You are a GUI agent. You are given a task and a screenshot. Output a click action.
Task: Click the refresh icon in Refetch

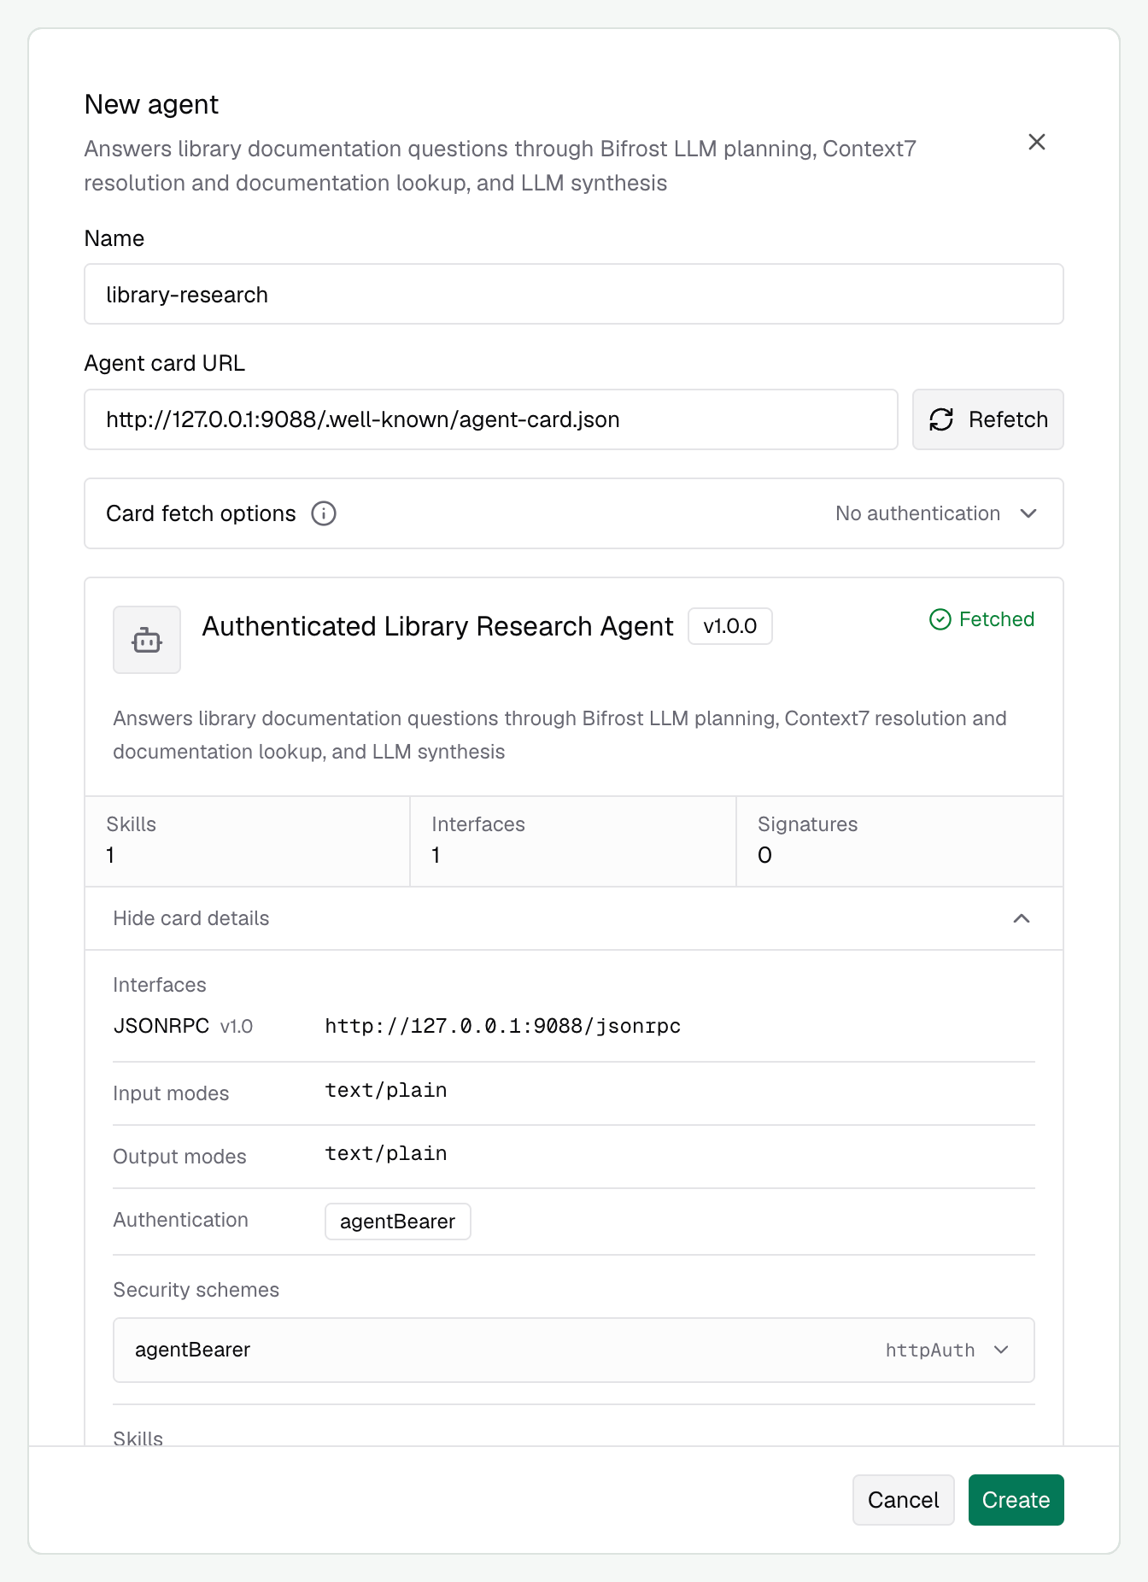click(x=941, y=419)
